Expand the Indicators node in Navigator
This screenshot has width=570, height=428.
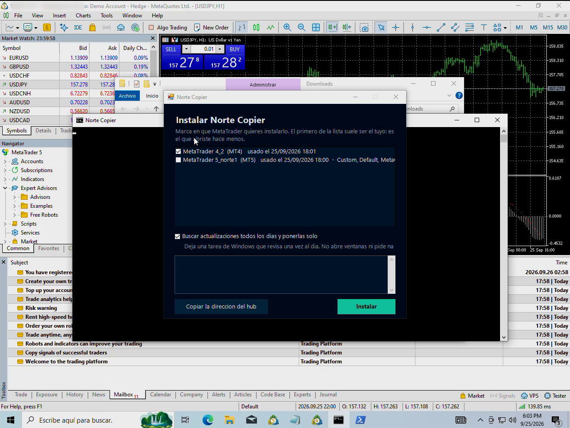pyautogui.click(x=5, y=179)
